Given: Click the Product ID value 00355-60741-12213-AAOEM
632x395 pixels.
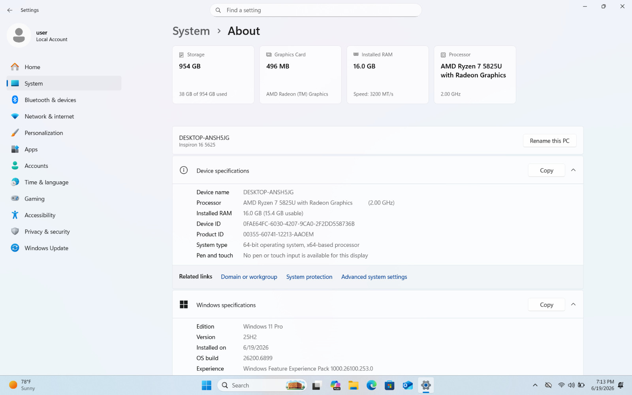Looking at the screenshot, I should click(278, 235).
